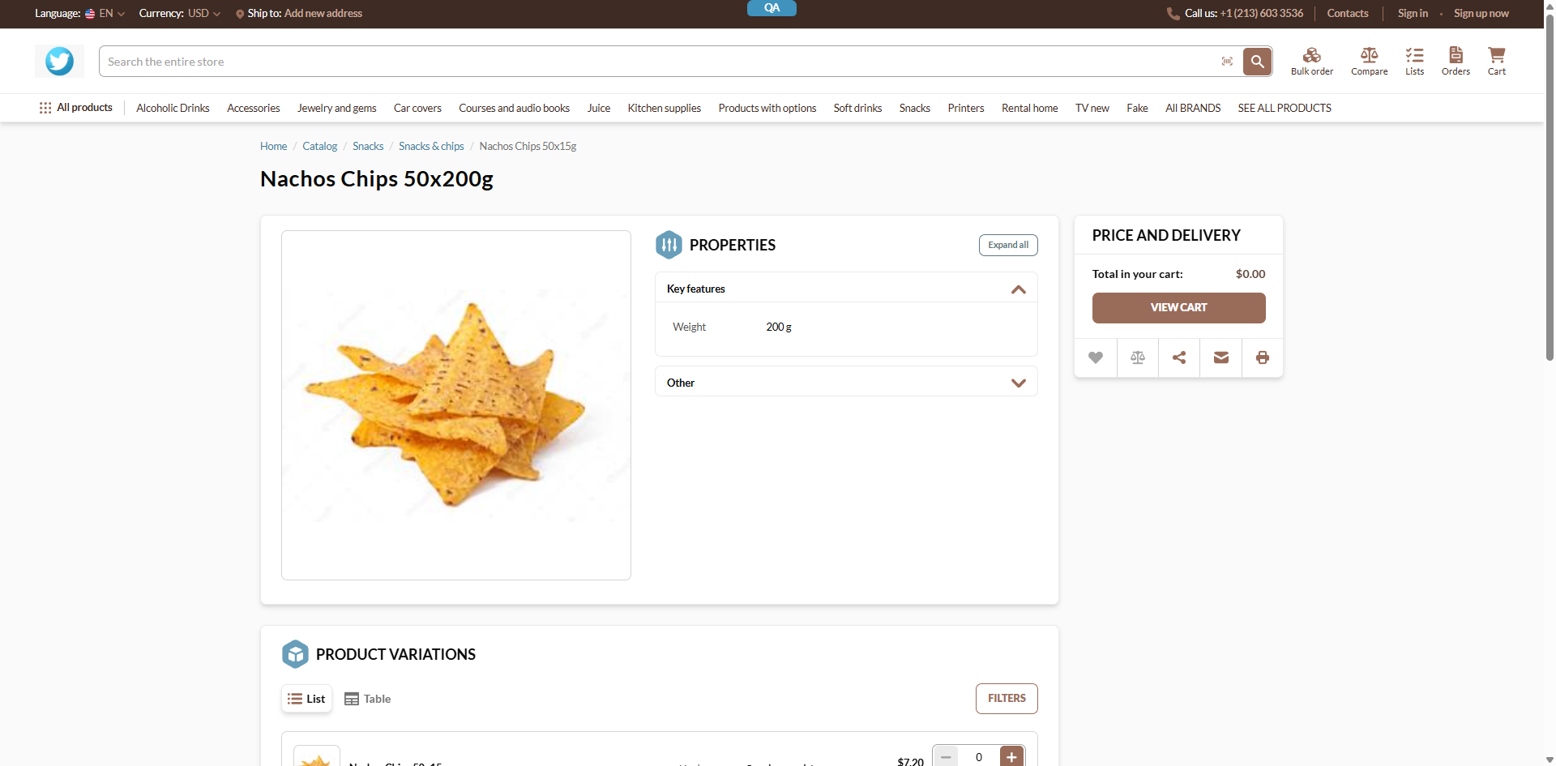Click Sign in link

[x=1413, y=14]
